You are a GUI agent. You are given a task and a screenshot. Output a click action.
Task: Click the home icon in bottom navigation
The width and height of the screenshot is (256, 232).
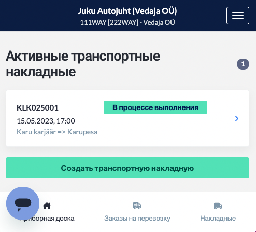(x=47, y=206)
